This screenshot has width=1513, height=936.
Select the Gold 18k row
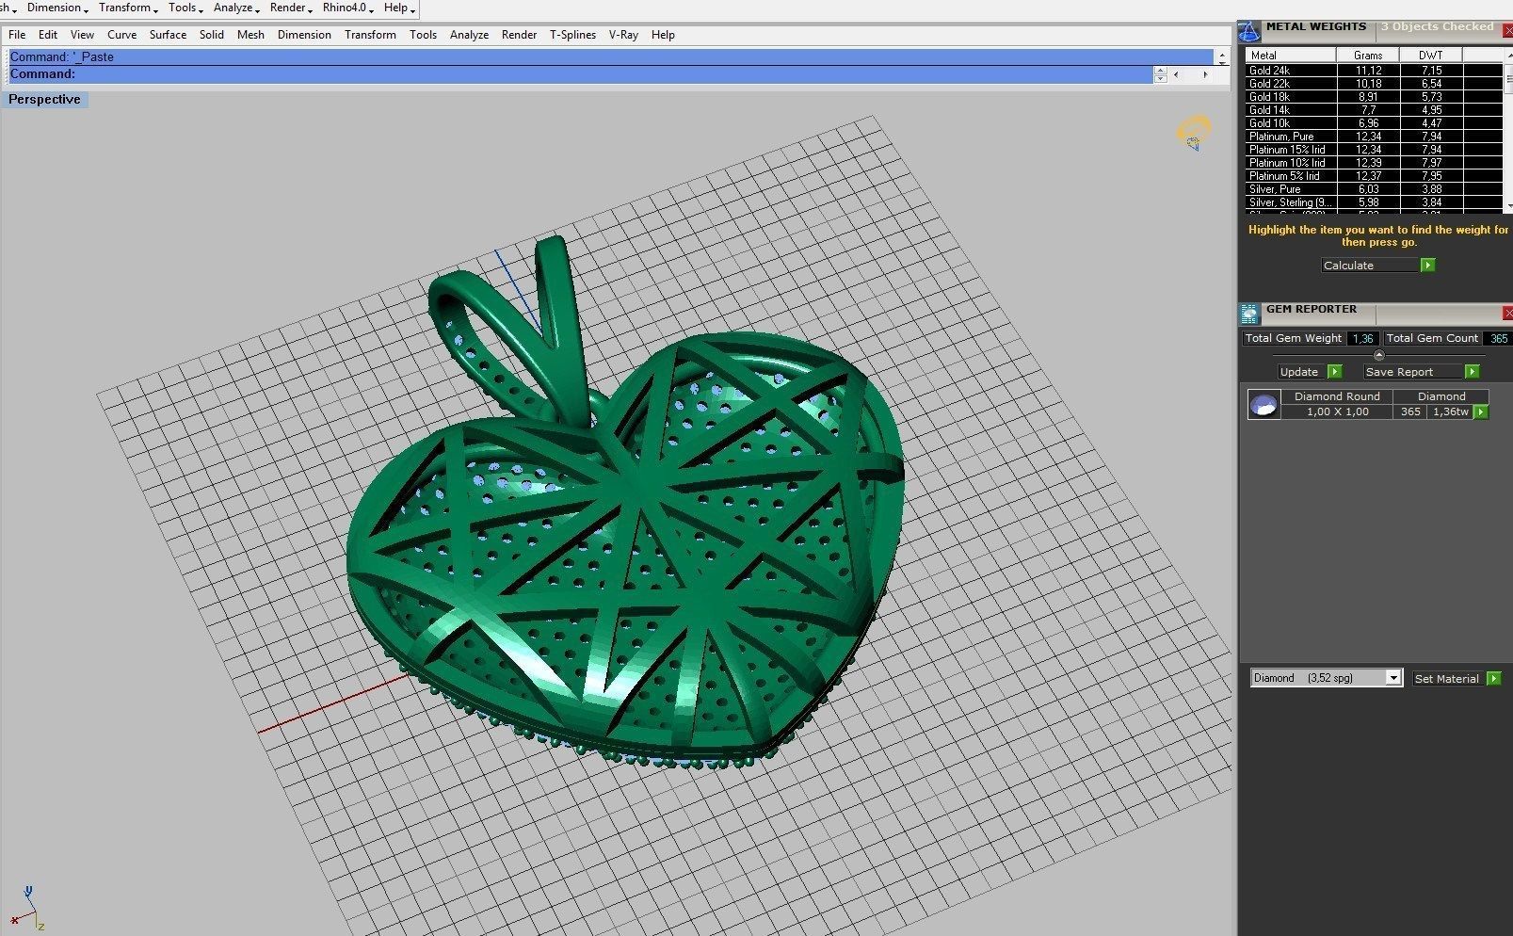1375,97
